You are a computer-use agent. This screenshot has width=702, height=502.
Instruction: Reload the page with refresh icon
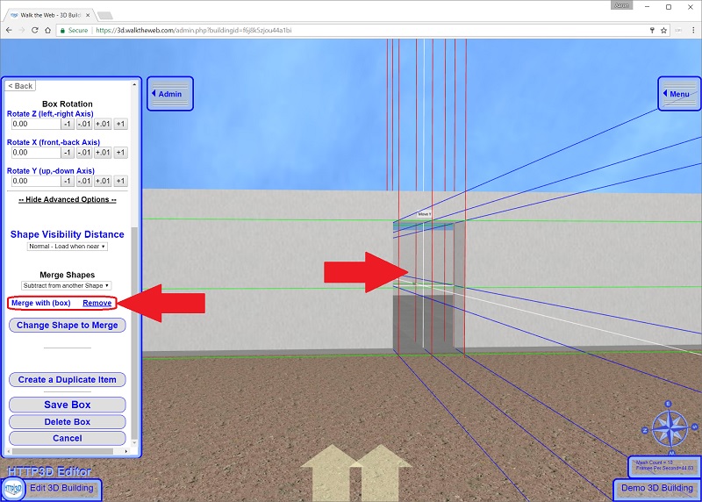pyautogui.click(x=34, y=30)
